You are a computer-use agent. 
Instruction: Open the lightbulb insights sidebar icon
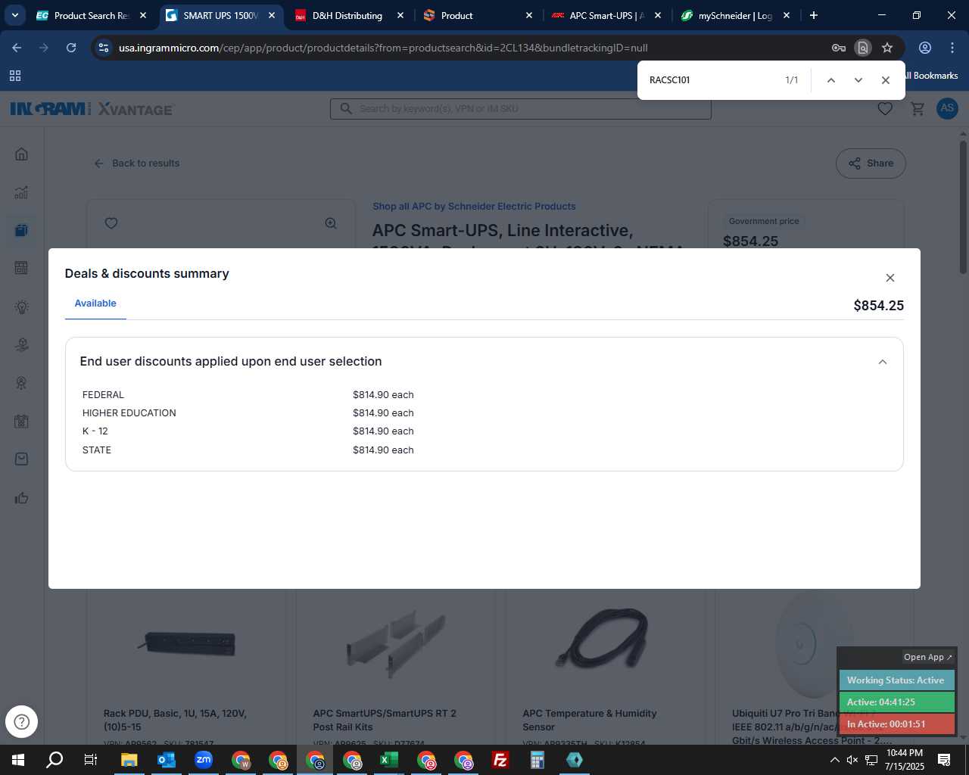22,307
